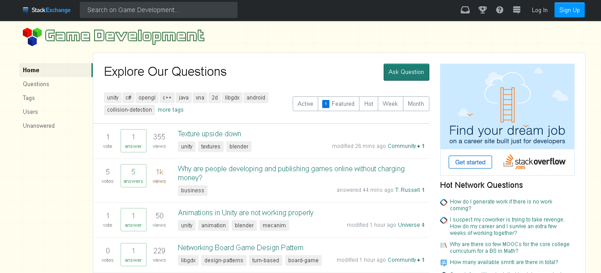The width and height of the screenshot is (601, 273).
Task: Switch to the Featured tab
Action: (338, 104)
